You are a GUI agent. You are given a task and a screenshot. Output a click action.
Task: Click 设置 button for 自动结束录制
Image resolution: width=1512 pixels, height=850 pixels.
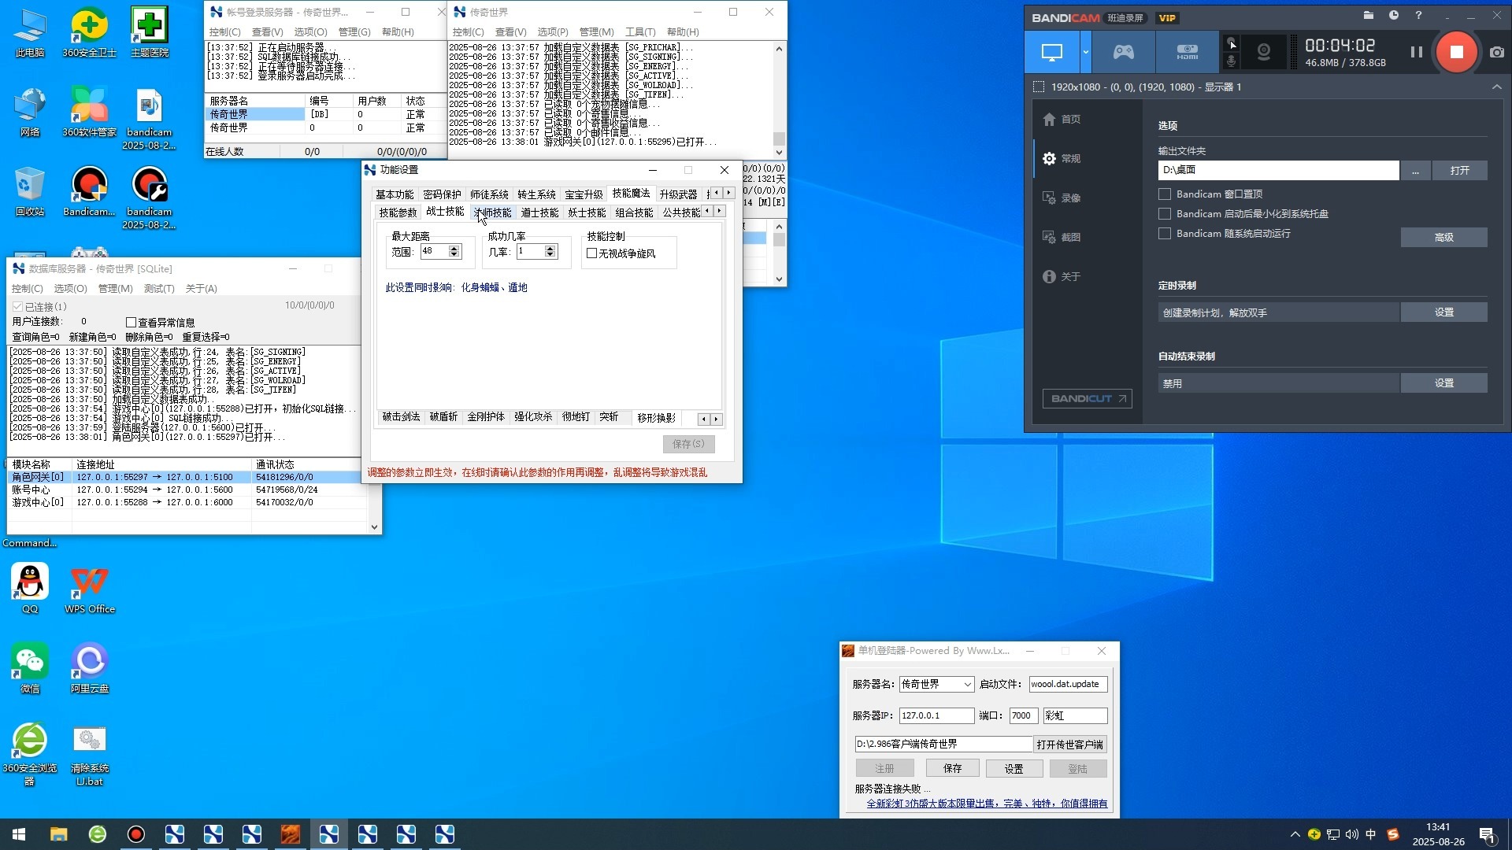[1443, 383]
